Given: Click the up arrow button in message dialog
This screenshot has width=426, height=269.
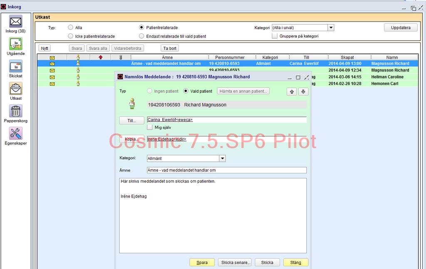Looking at the screenshot, I should [292, 92].
